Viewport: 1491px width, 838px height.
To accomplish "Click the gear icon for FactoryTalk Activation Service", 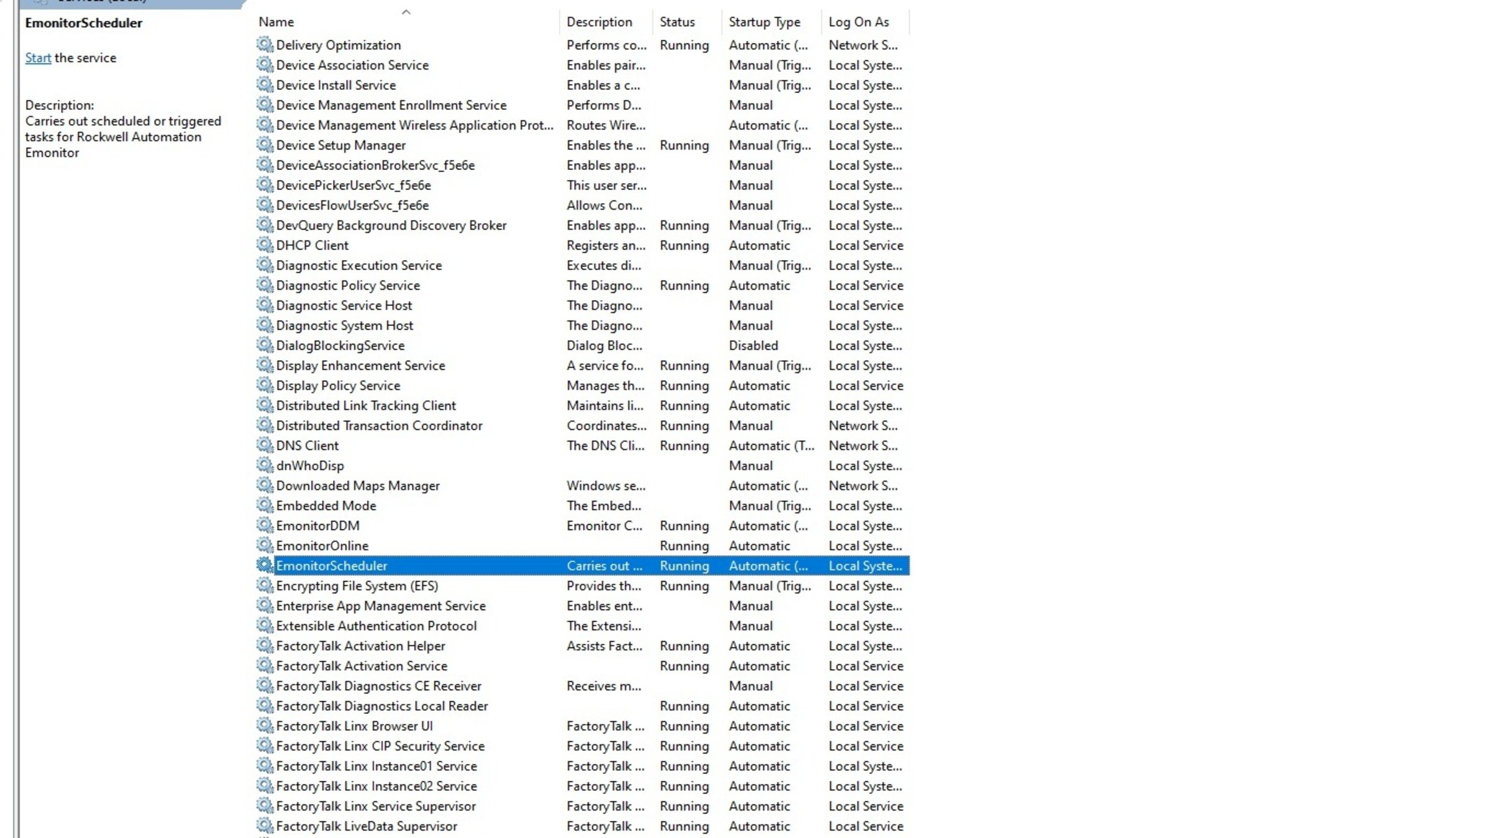I will 265,665.
